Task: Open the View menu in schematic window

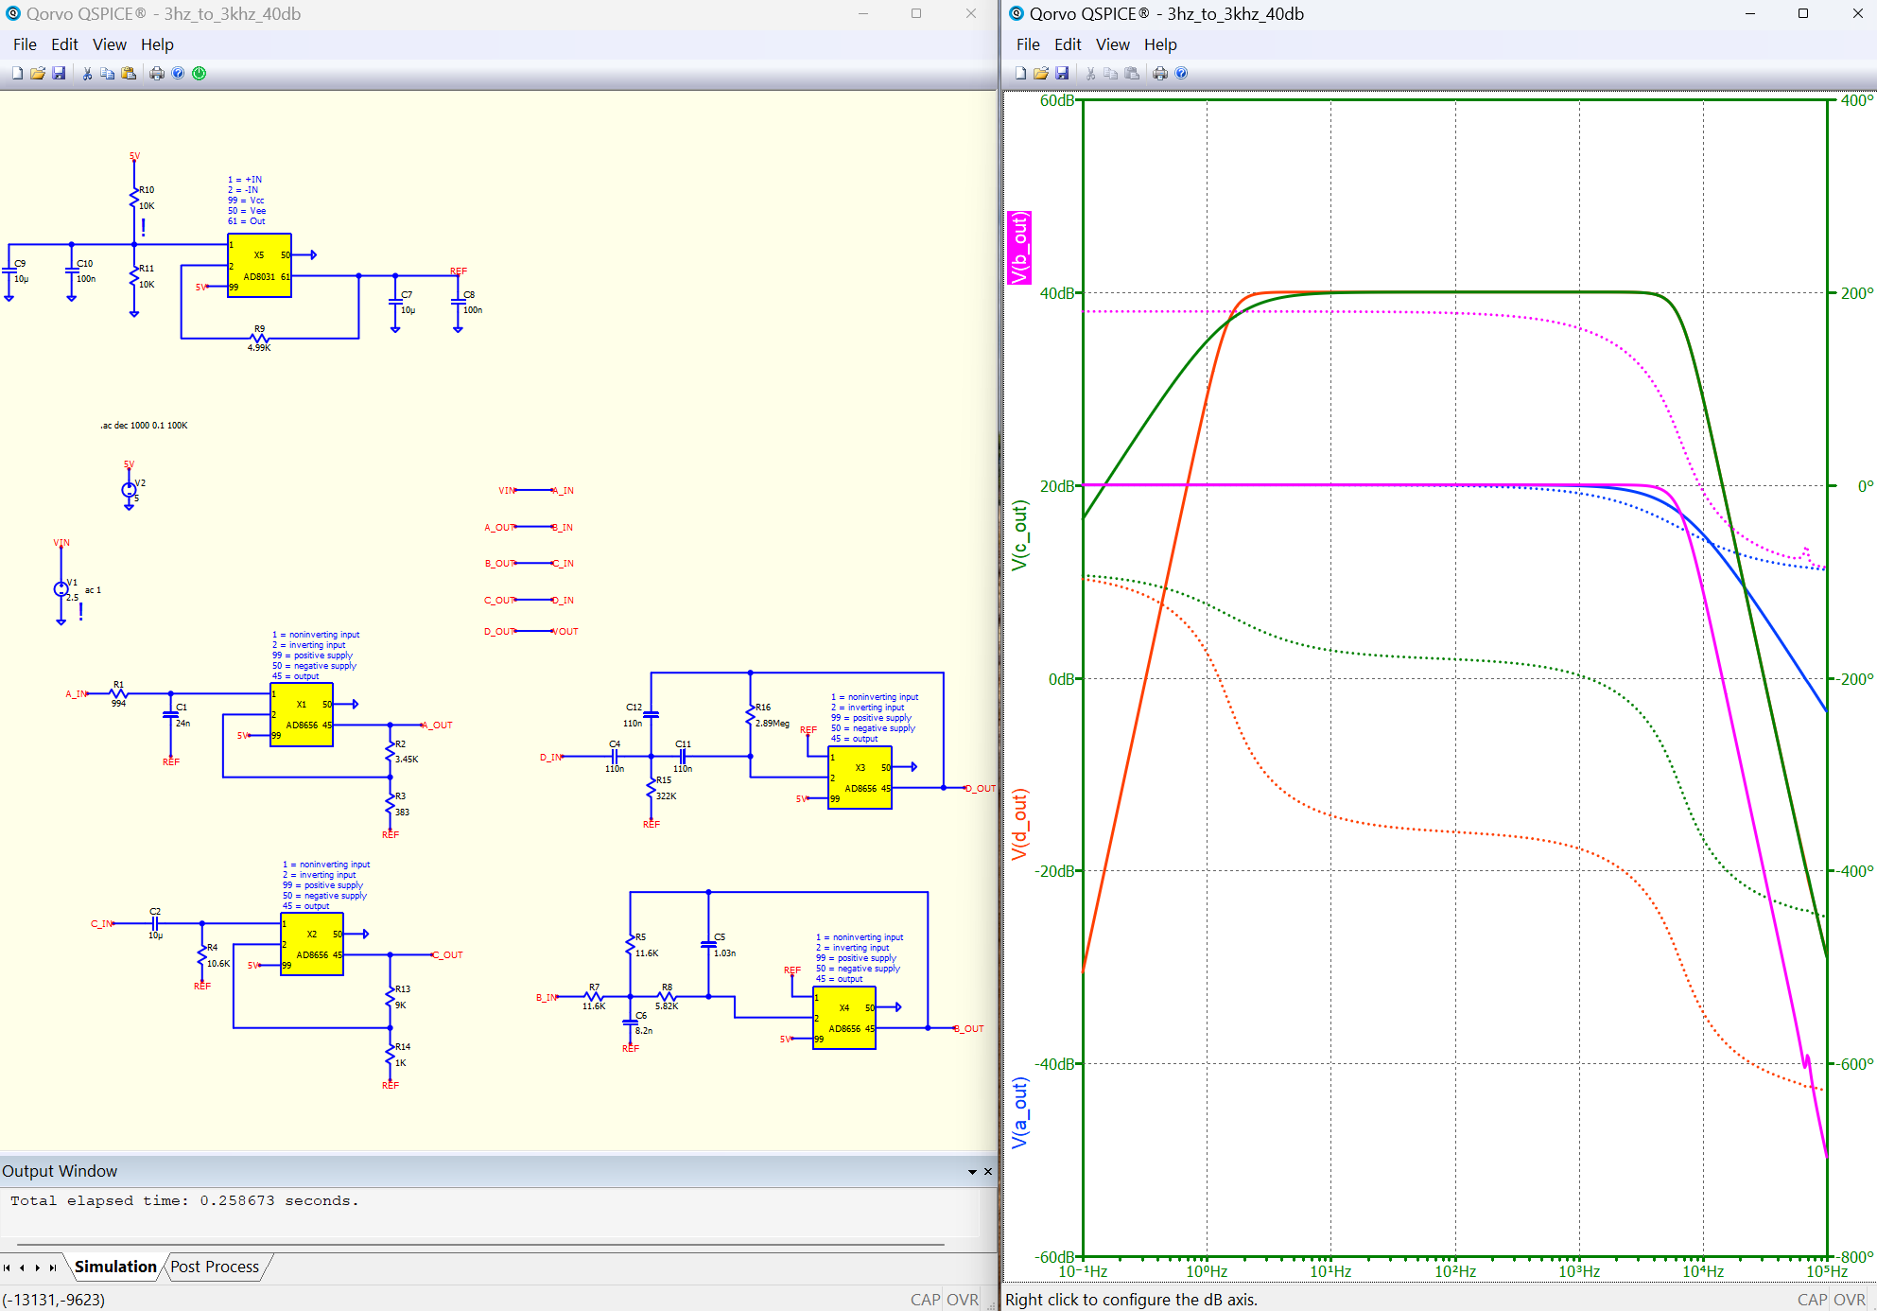Action: (x=109, y=44)
